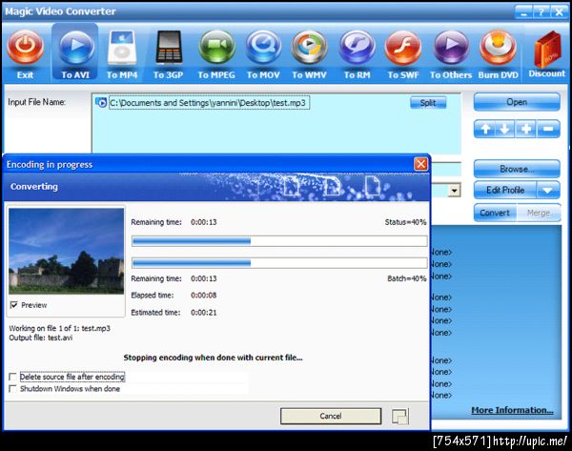Move file down with the down arrow
Viewport: 572px width, 451px height.
[505, 129]
